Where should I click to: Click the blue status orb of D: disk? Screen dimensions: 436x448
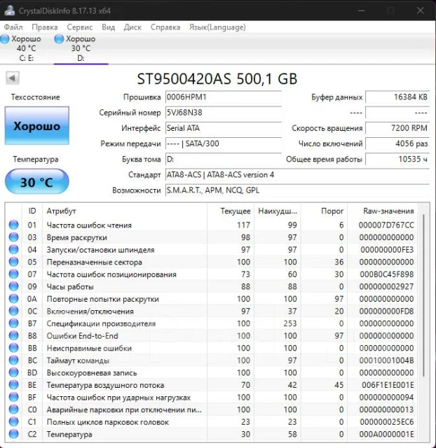pyautogui.click(x=59, y=39)
